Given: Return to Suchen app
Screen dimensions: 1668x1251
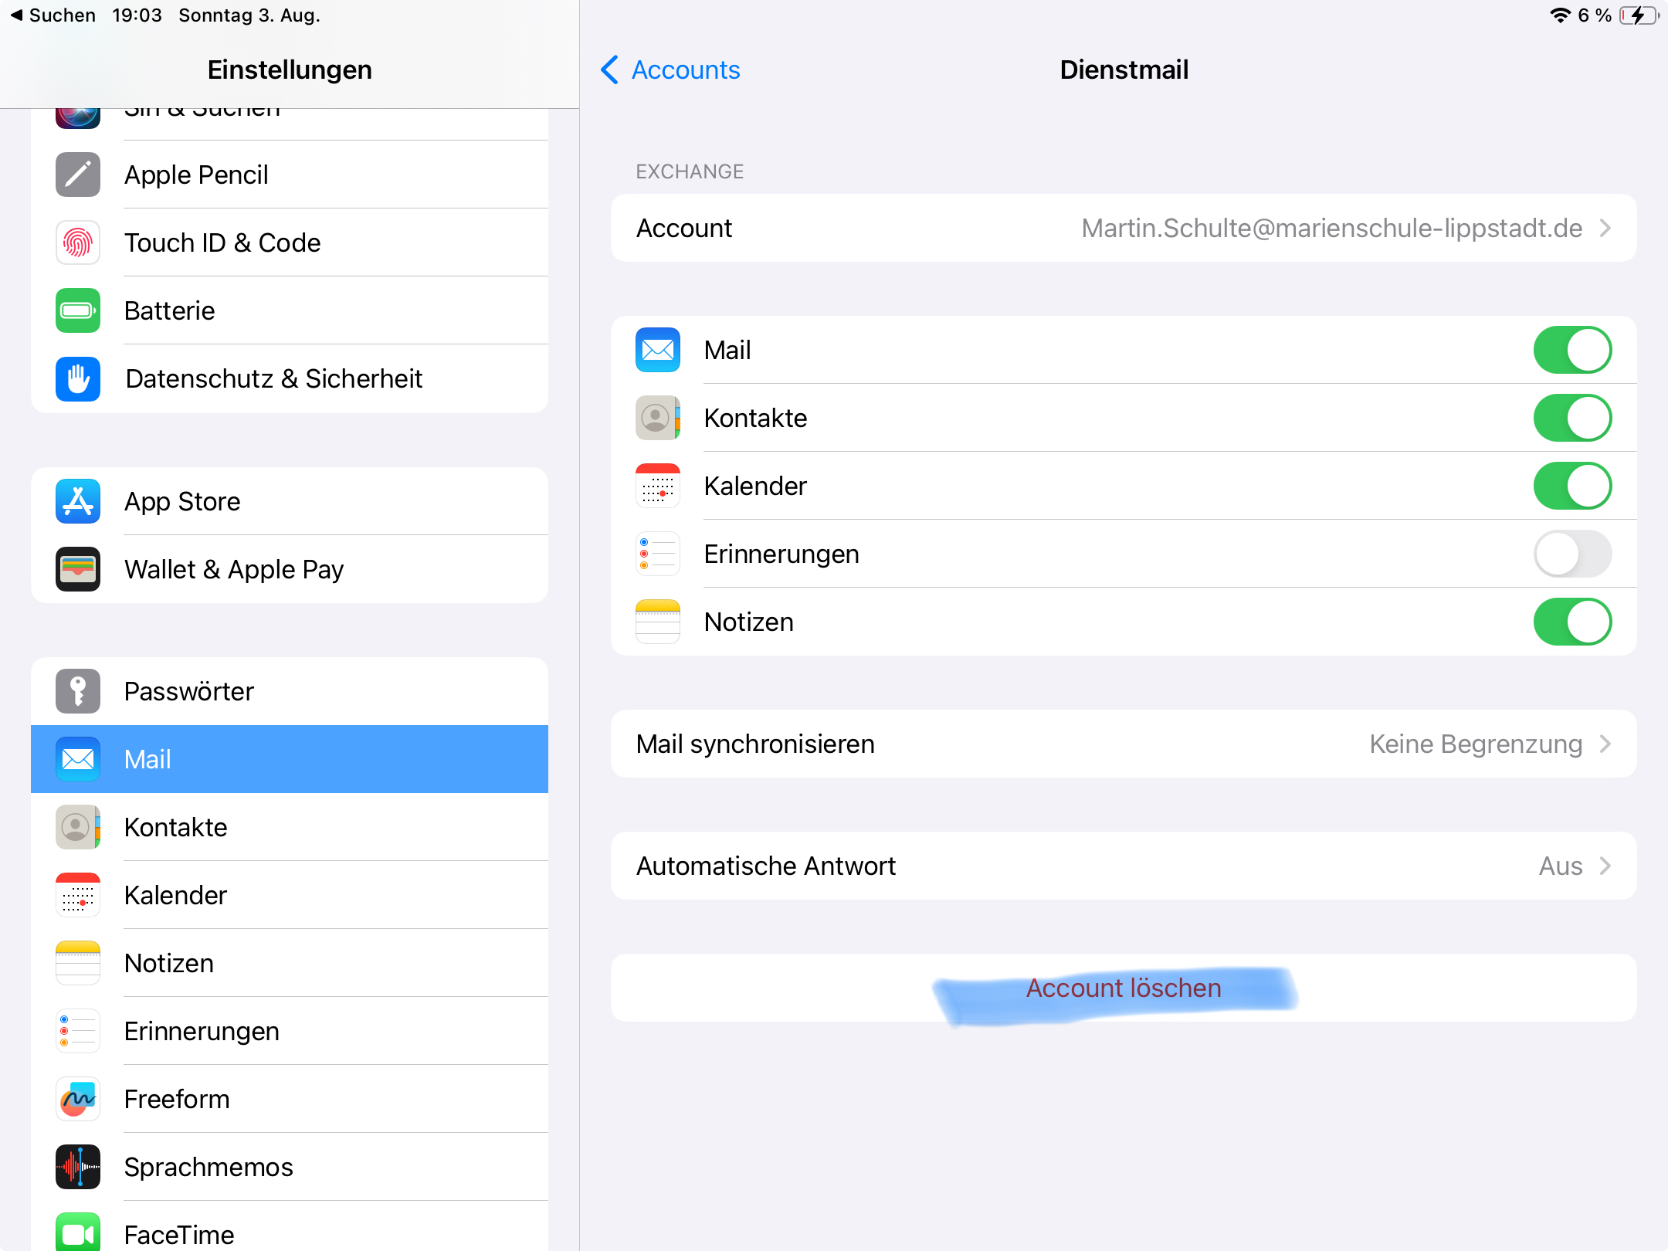Looking at the screenshot, I should tap(53, 15).
